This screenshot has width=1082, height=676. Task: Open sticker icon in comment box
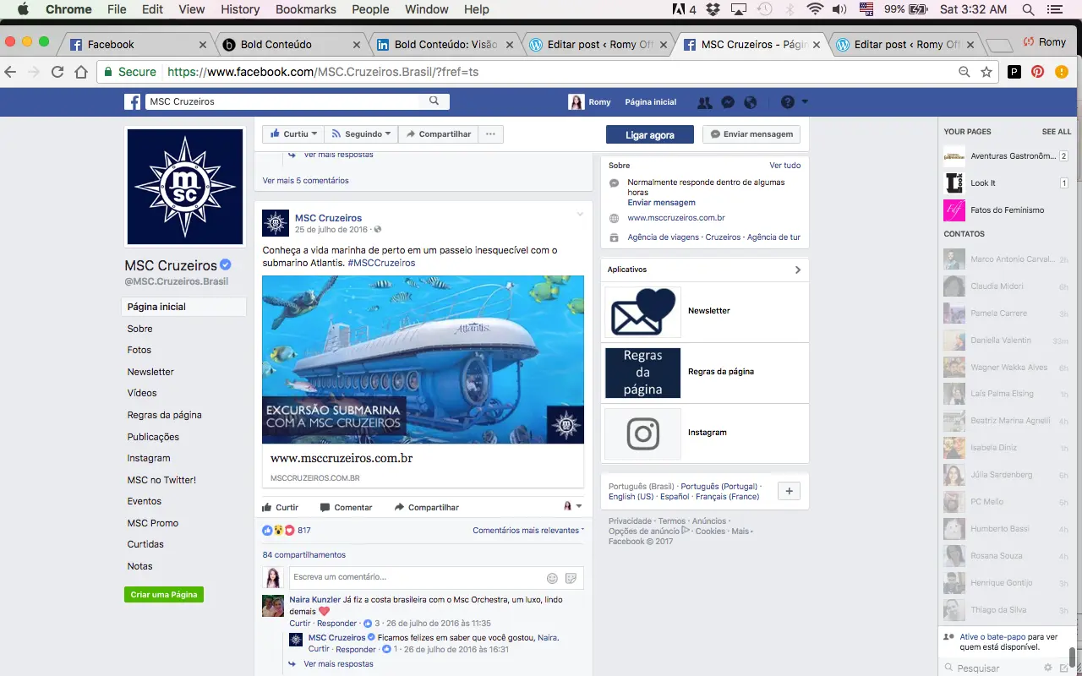click(x=571, y=578)
